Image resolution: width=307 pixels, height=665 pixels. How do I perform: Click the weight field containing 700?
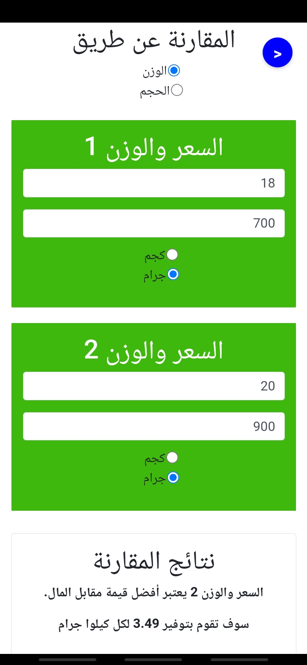click(x=153, y=223)
